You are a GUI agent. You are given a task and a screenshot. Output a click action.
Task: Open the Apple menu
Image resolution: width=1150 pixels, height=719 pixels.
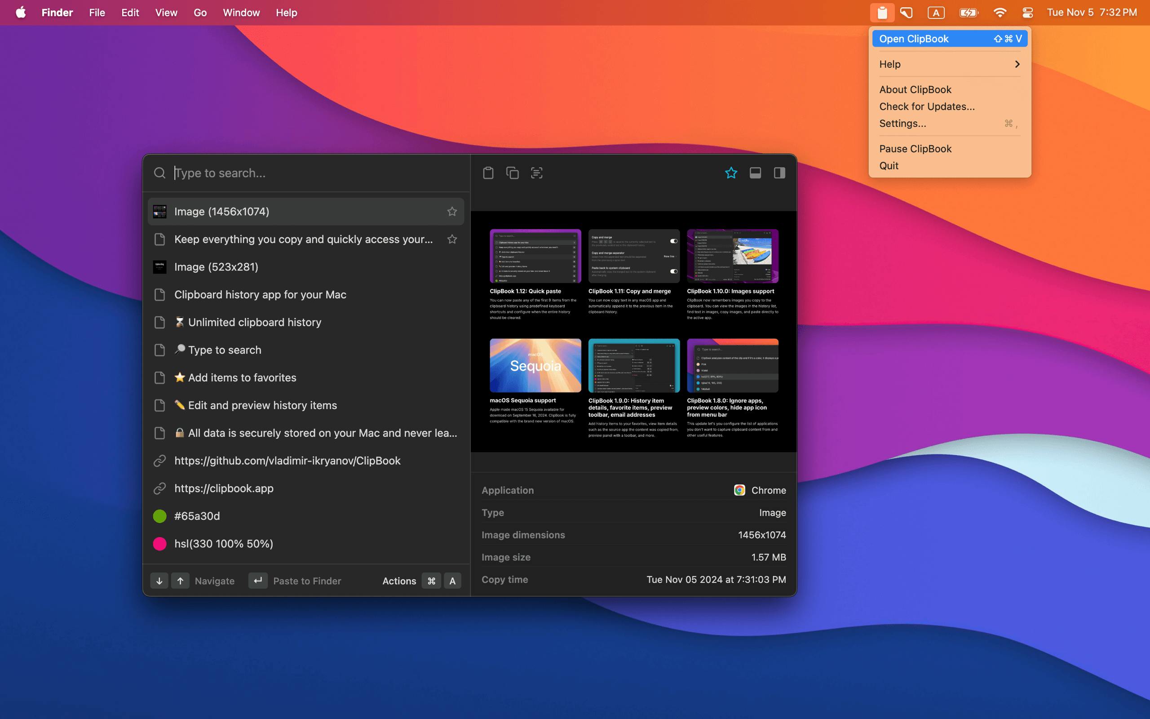click(20, 13)
